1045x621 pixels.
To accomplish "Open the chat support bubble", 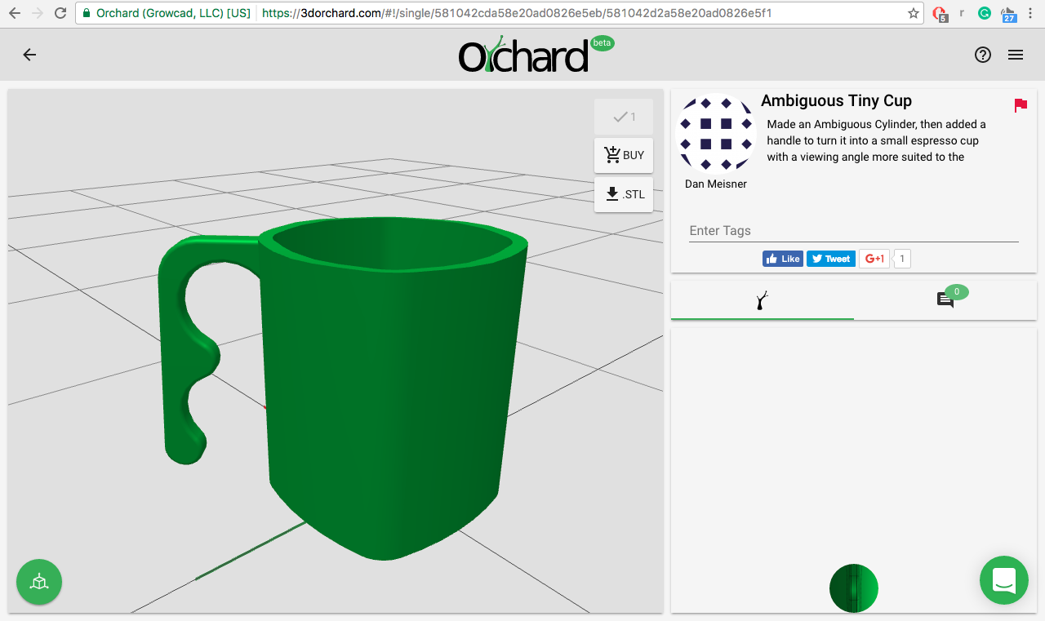I will 1004,581.
